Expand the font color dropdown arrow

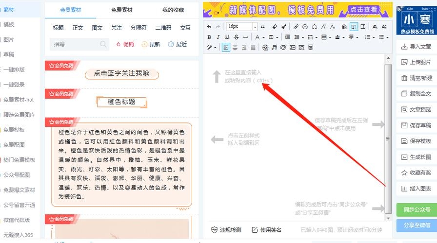pyautogui.click(x=264, y=37)
